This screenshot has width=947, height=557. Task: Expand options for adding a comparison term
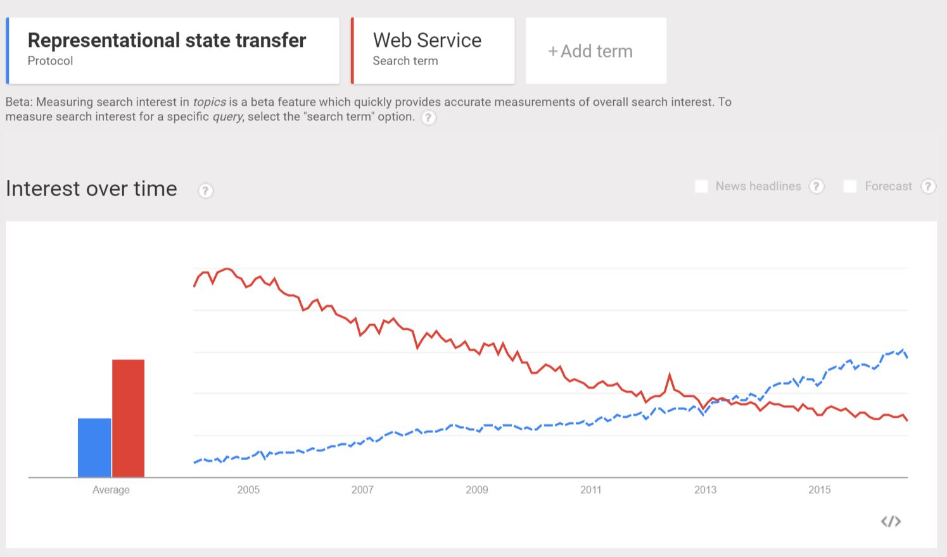(595, 51)
